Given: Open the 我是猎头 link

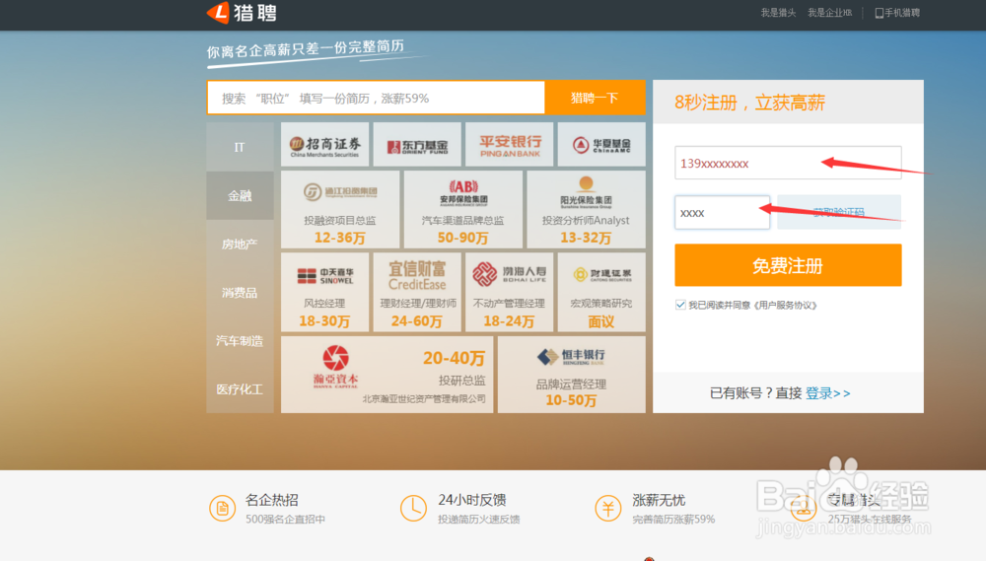Looking at the screenshot, I should coord(778,13).
